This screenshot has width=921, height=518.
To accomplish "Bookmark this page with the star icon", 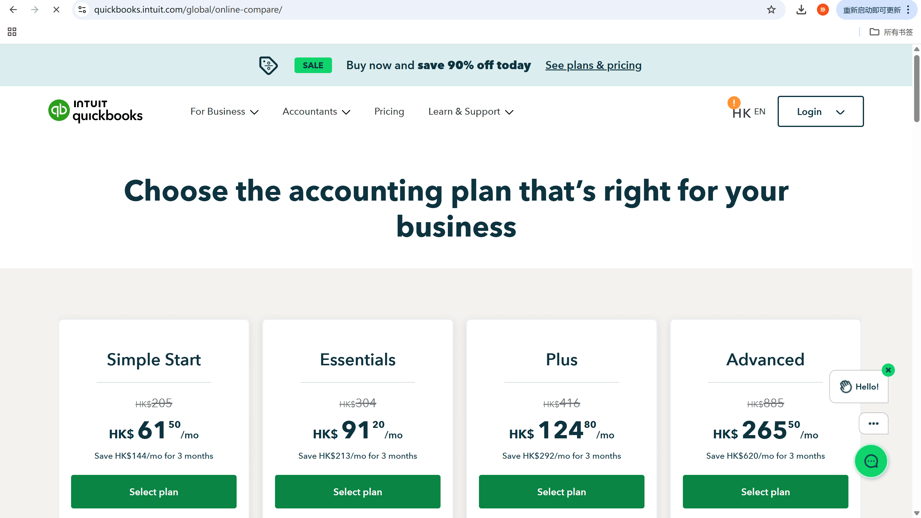I will 771,10.
